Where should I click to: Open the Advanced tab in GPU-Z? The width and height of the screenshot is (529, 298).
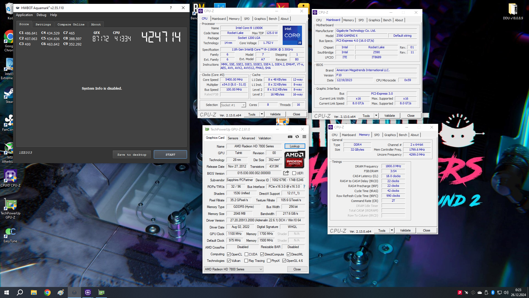(248, 138)
